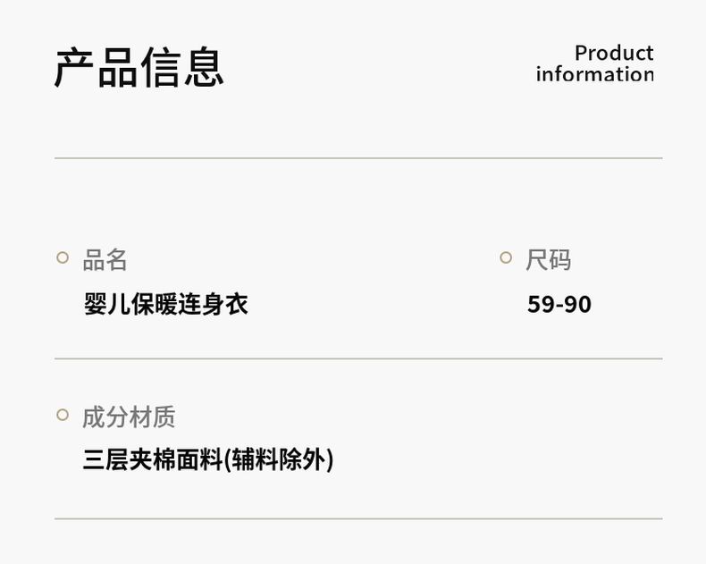Image resolution: width=706 pixels, height=564 pixels.
Task: Click the divider line below the heading
Action: coord(357,158)
